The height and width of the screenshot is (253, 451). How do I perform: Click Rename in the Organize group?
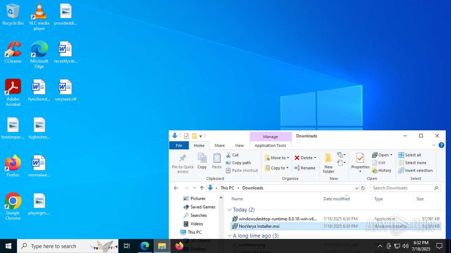click(x=305, y=168)
